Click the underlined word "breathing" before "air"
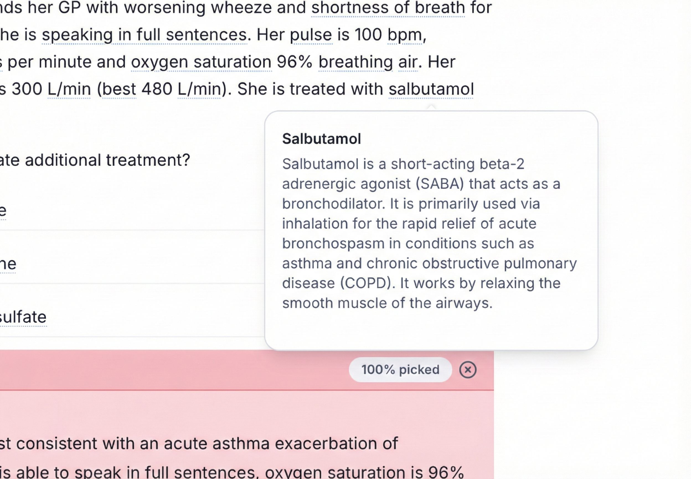691x479 pixels. click(x=355, y=62)
